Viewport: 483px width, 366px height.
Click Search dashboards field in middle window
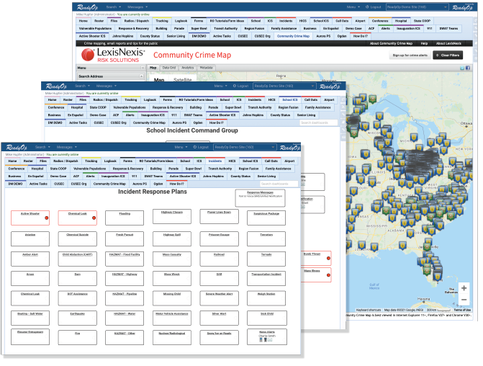[319, 122]
